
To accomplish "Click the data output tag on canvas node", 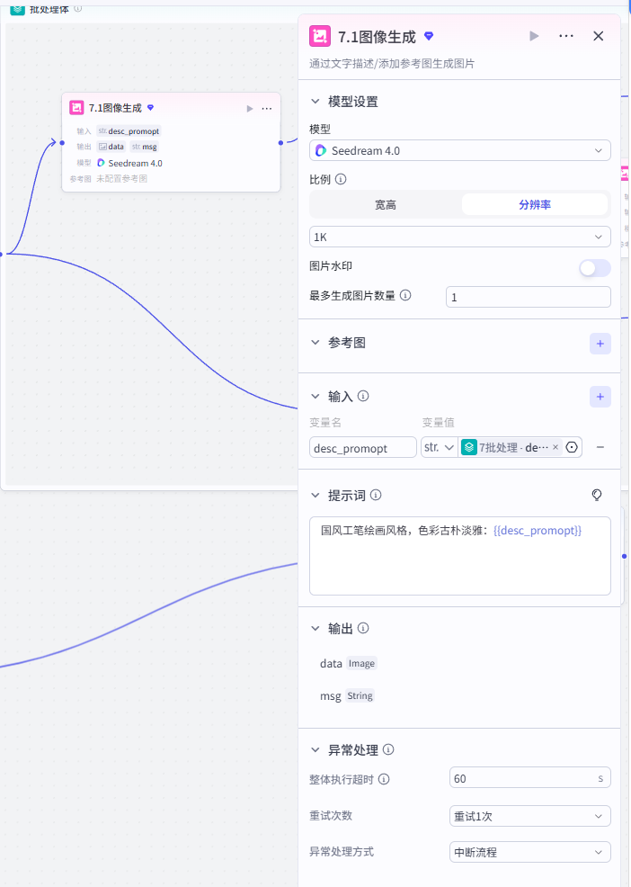I will pyautogui.click(x=111, y=147).
